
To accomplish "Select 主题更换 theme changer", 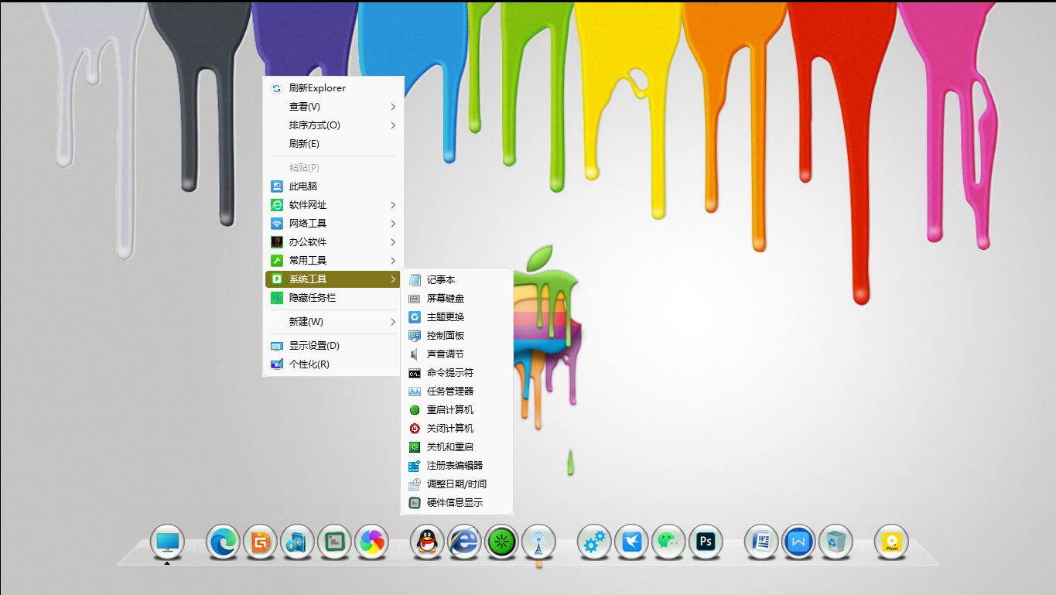I will (x=456, y=317).
